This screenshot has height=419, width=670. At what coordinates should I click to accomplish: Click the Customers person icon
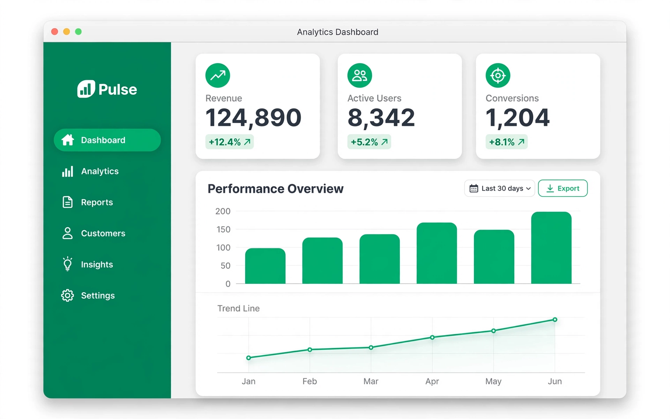(x=67, y=233)
